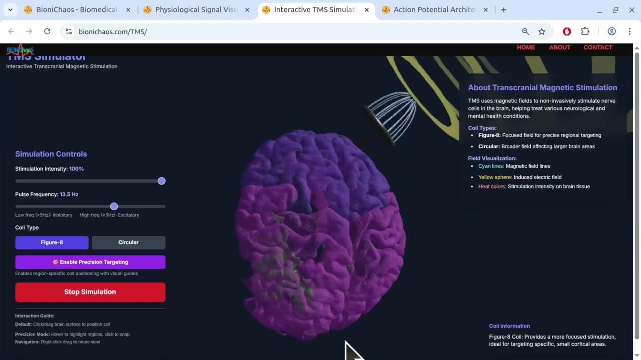Close the Action Potential Architect tab
This screenshot has height=360, width=641.
486,10
